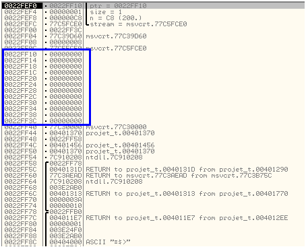Click the stack value 0022FF3C
Image resolution: width=306 pixels, height=249 pixels.
click(x=65, y=30)
